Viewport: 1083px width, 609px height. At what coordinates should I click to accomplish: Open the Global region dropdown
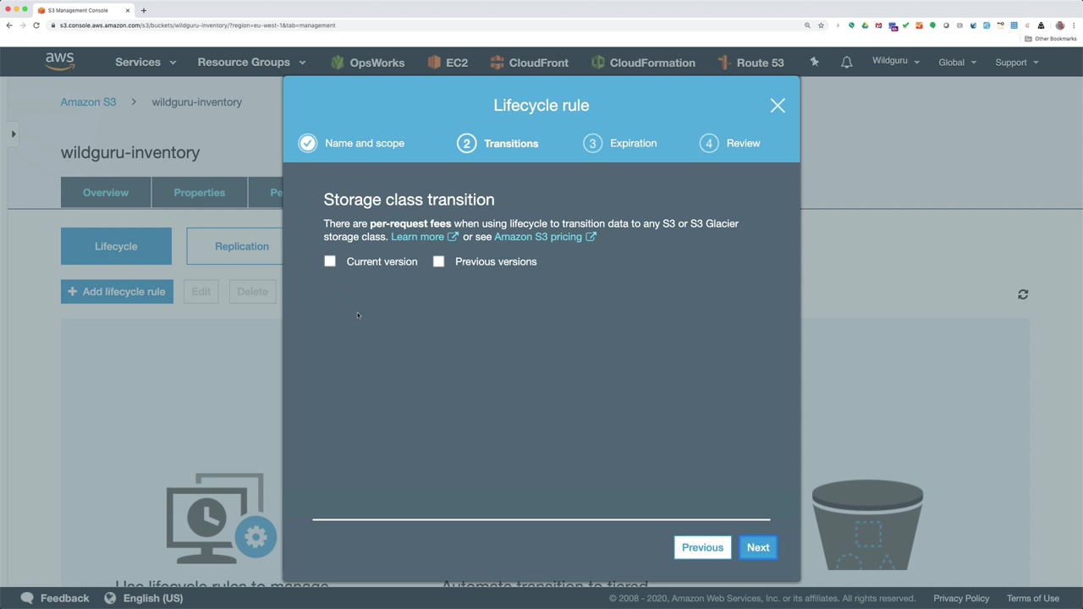coord(957,63)
